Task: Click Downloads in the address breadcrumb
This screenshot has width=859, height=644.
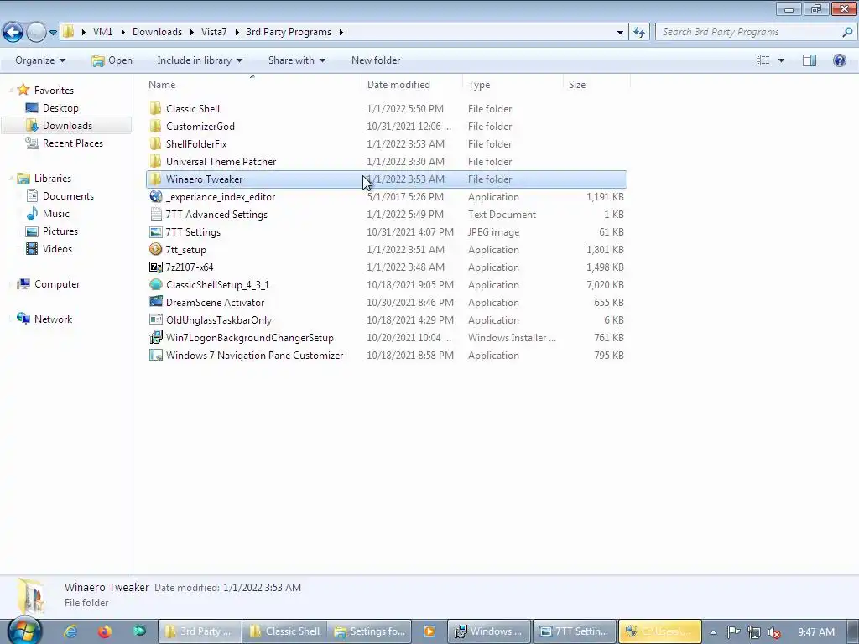Action: pyautogui.click(x=157, y=32)
